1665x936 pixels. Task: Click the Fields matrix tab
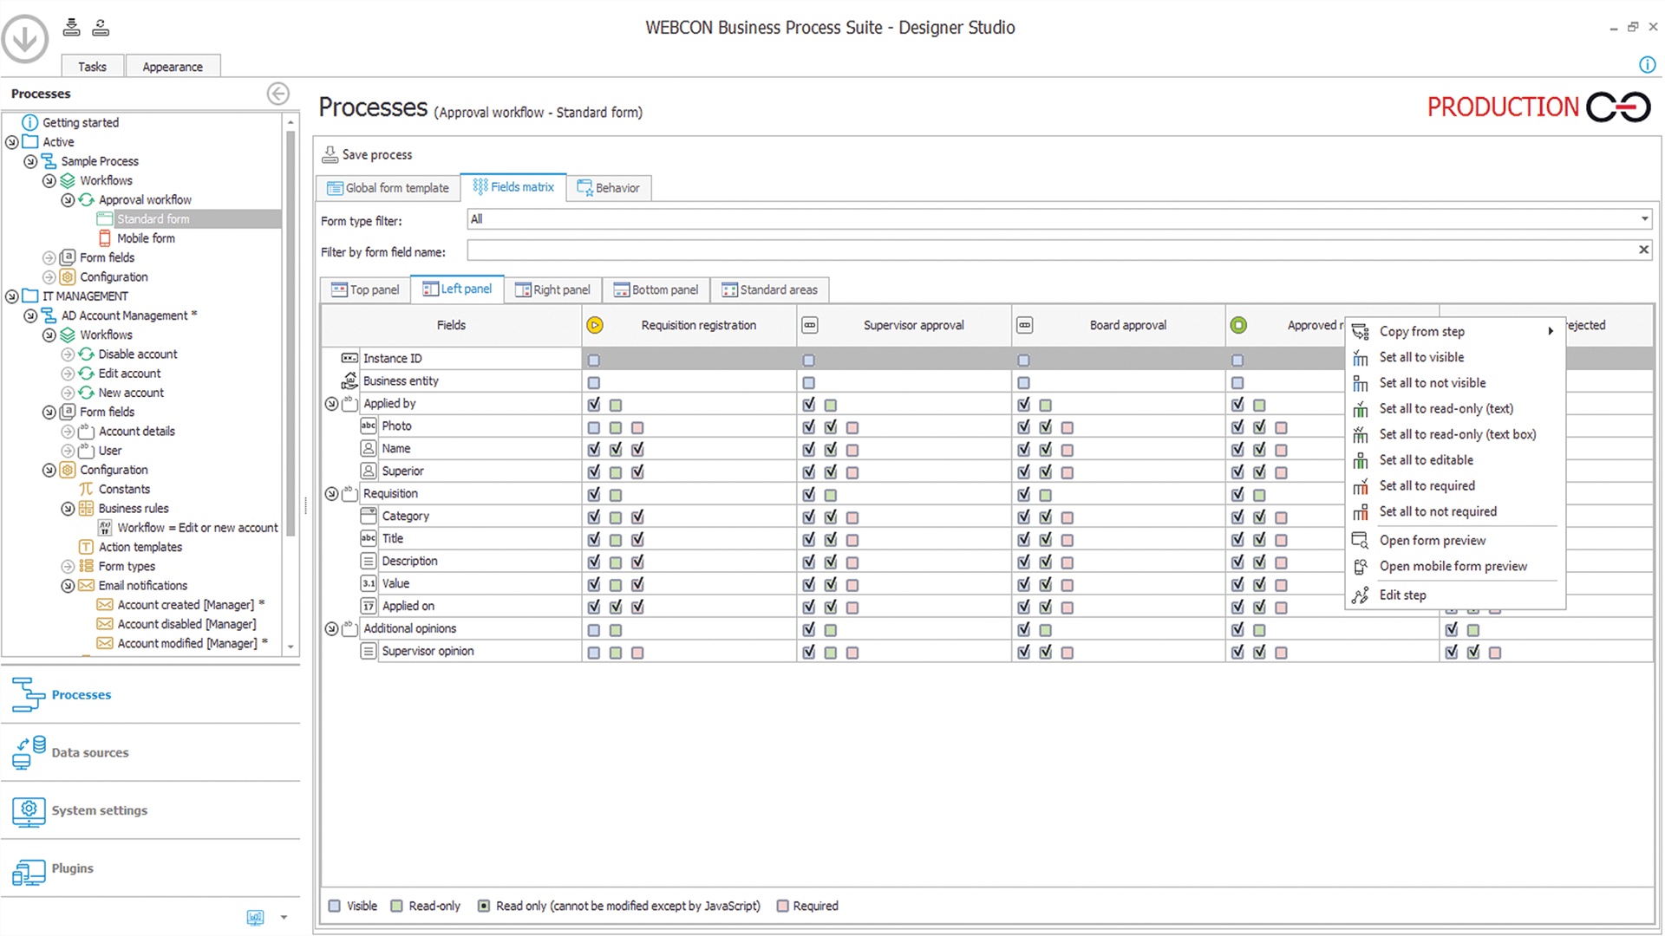(x=514, y=186)
